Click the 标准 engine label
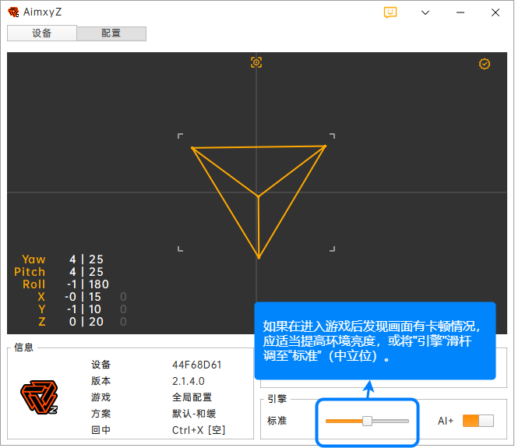The width and height of the screenshot is (515, 448). (x=277, y=421)
